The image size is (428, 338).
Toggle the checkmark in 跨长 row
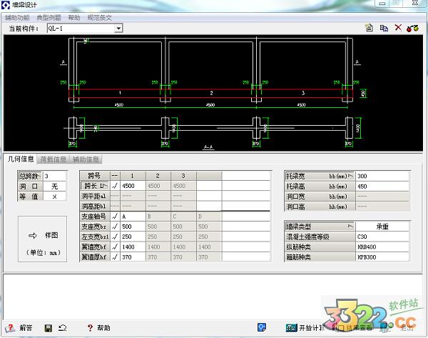[x=114, y=186]
